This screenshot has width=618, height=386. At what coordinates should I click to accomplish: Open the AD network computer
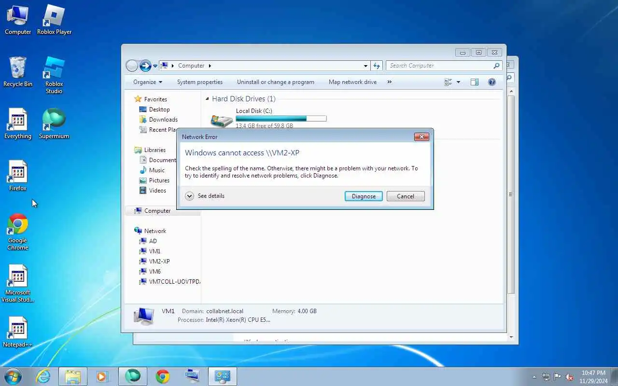tap(153, 241)
